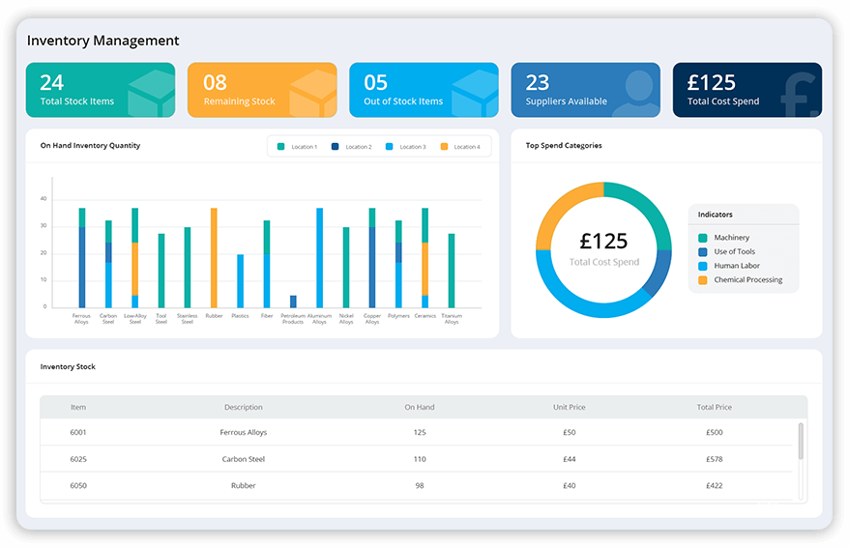The image size is (849, 547).
Task: Select the Human Labor indicator label
Action: click(737, 266)
